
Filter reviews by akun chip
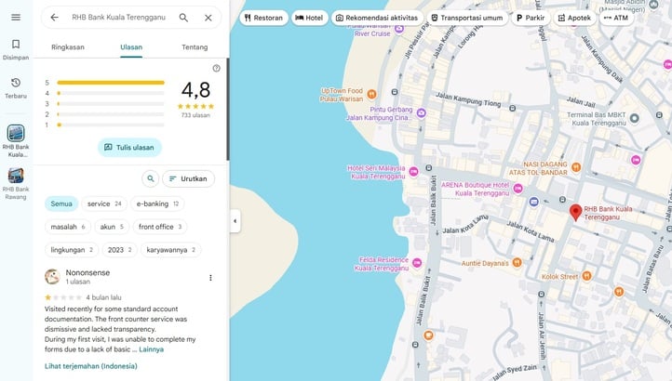(112, 227)
